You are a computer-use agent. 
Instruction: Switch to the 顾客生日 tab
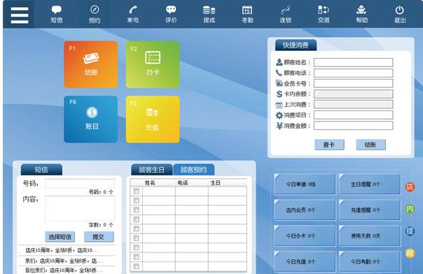click(x=151, y=170)
